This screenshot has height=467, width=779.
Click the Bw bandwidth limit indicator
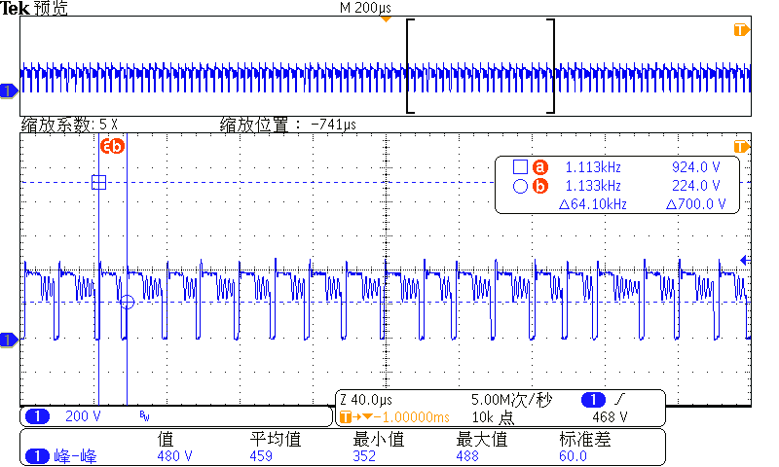144,415
